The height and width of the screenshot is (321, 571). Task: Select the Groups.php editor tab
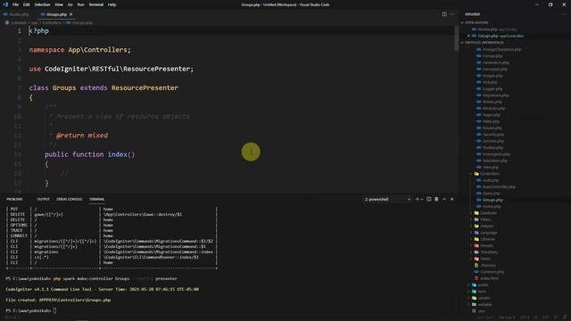(56, 14)
